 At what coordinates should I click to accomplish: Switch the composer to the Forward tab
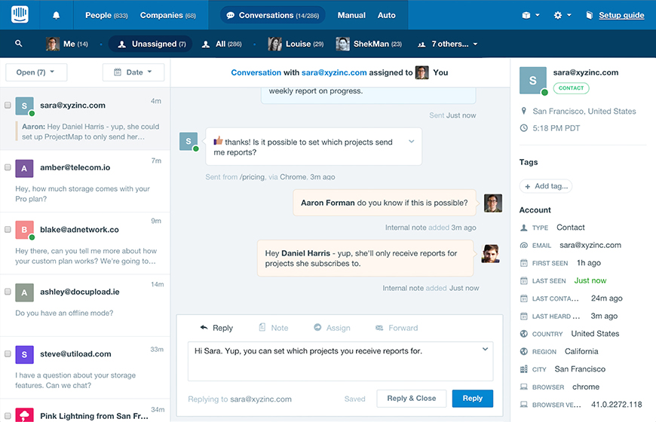[397, 328]
